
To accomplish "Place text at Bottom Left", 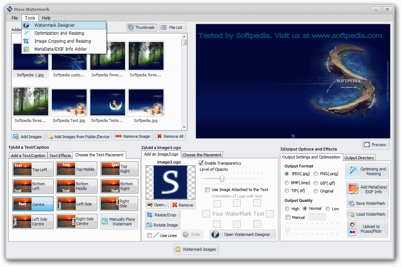I will [x=33, y=186].
